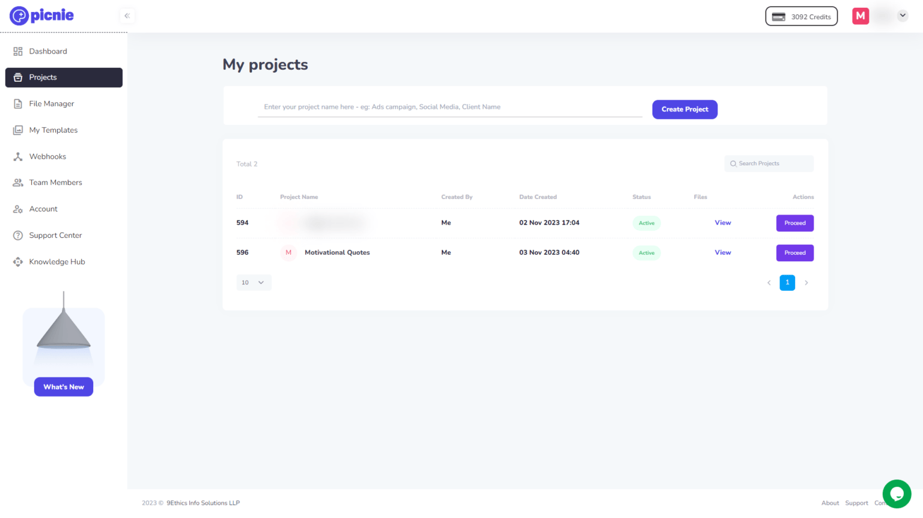Open the Support Center
This screenshot has width=923, height=518.
coord(56,235)
